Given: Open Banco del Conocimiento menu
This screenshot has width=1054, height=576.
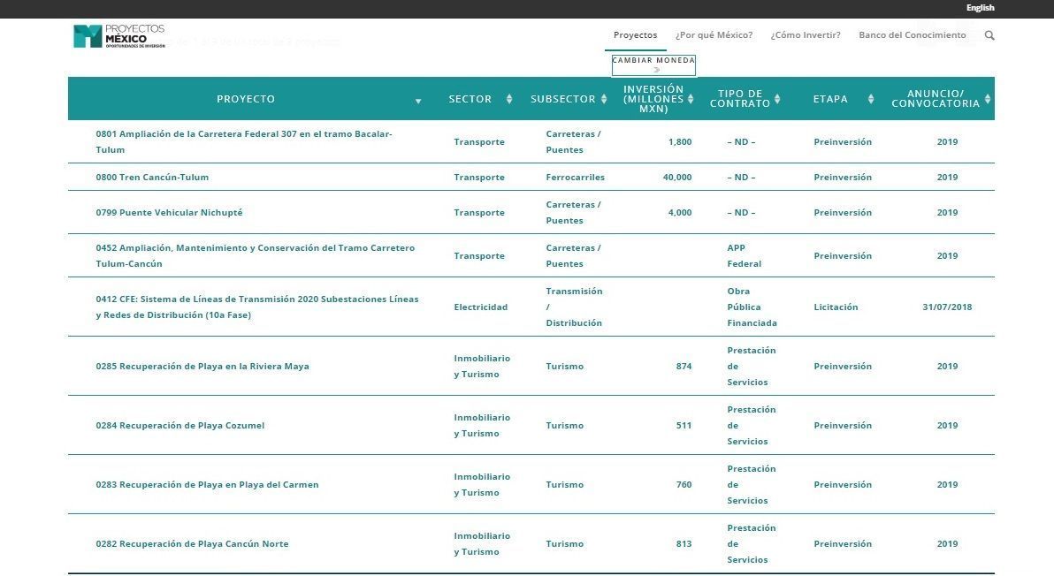Looking at the screenshot, I should point(913,35).
